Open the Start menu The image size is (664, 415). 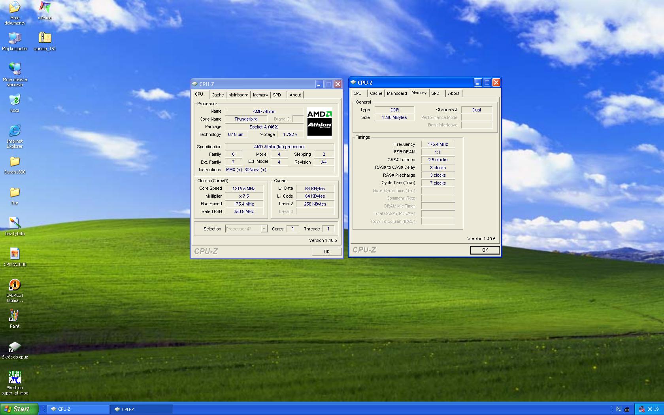(19, 409)
